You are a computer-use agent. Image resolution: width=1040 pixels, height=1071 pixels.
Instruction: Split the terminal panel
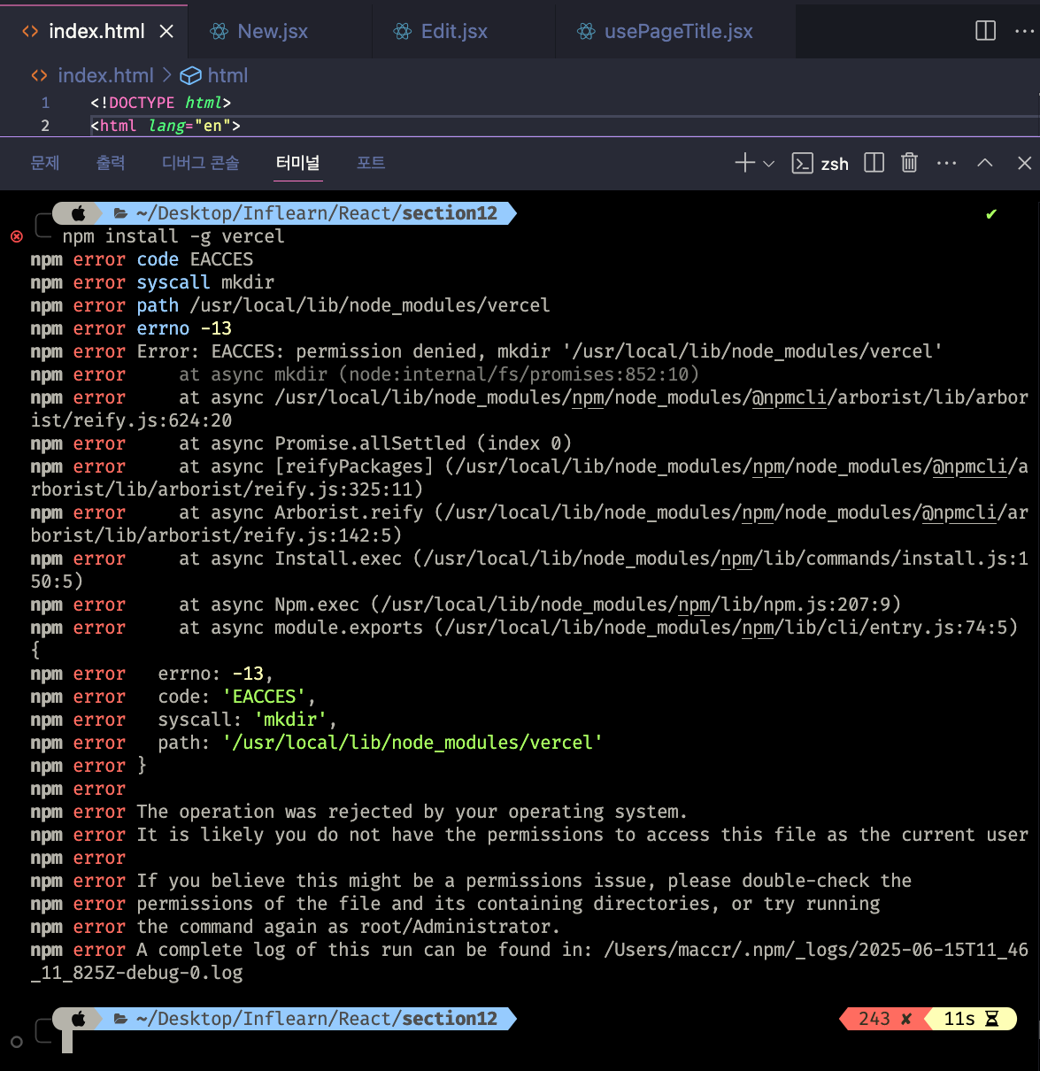[x=874, y=163]
